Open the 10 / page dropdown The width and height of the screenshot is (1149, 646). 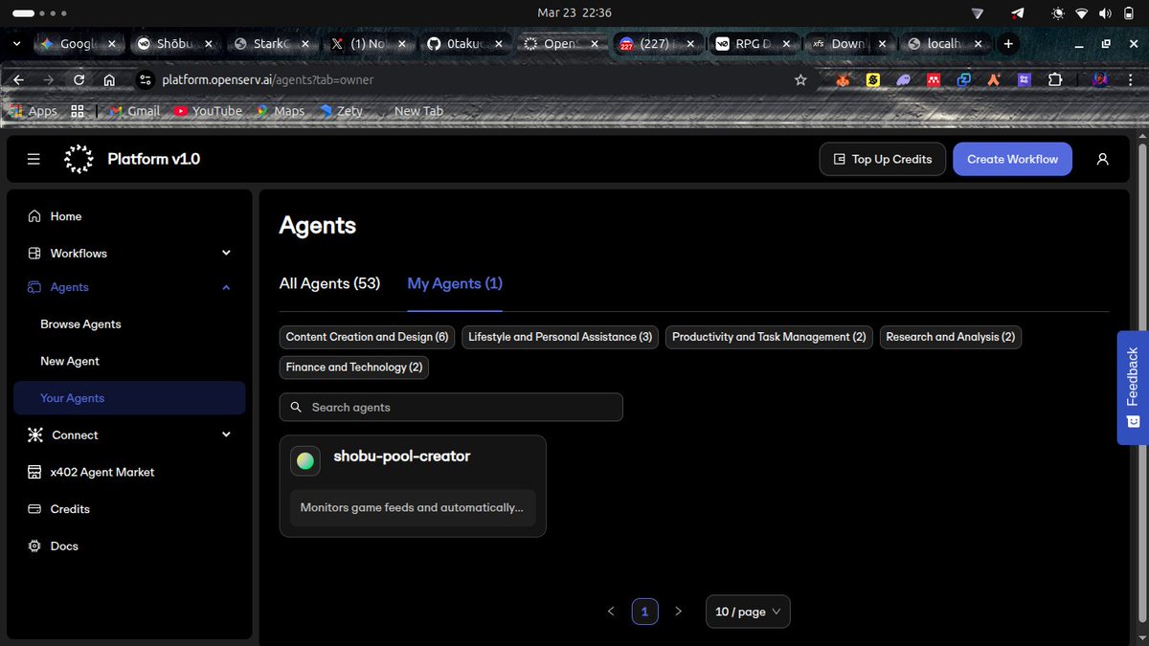pyautogui.click(x=748, y=612)
